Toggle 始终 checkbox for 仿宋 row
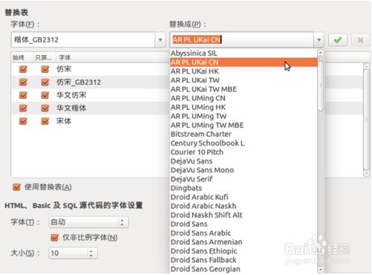The width and height of the screenshot is (372, 275). (x=23, y=69)
